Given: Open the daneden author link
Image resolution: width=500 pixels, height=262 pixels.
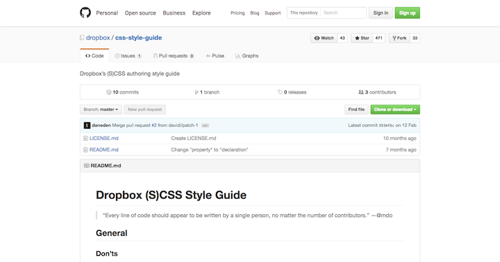Looking at the screenshot, I should tap(101, 125).
